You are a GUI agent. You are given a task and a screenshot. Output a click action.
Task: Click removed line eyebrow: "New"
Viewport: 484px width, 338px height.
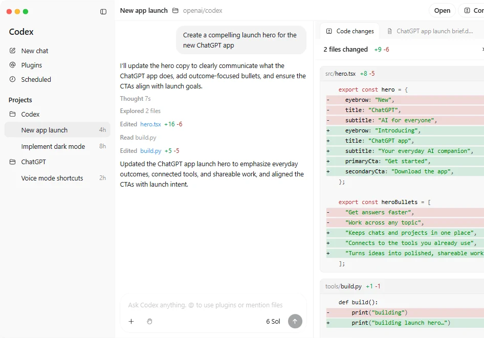(405, 100)
